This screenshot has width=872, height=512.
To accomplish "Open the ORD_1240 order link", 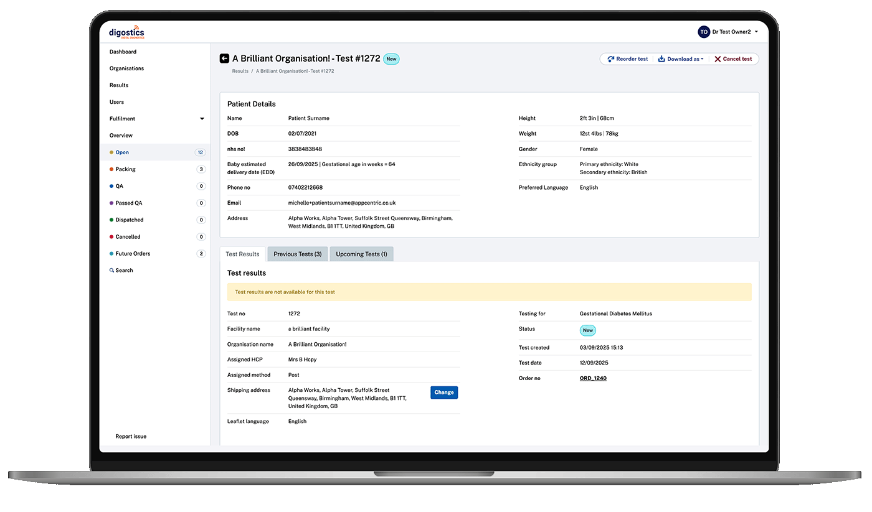I will (593, 378).
